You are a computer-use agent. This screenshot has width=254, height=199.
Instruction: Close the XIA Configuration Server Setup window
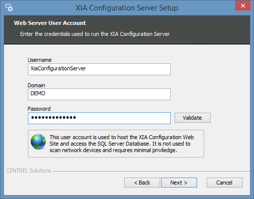(243, 6)
